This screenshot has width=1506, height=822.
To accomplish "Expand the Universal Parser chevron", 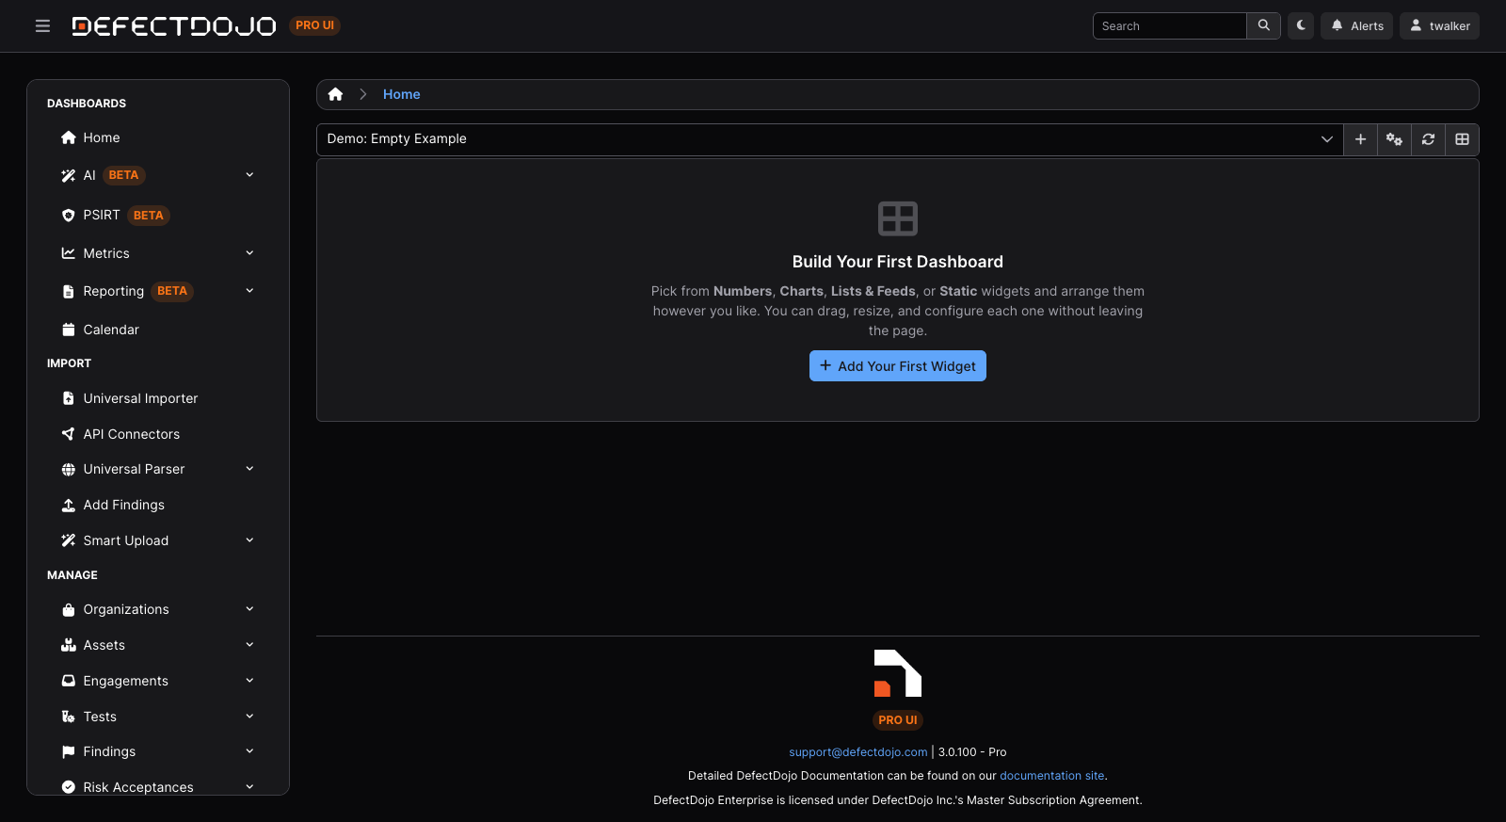I will pos(249,469).
